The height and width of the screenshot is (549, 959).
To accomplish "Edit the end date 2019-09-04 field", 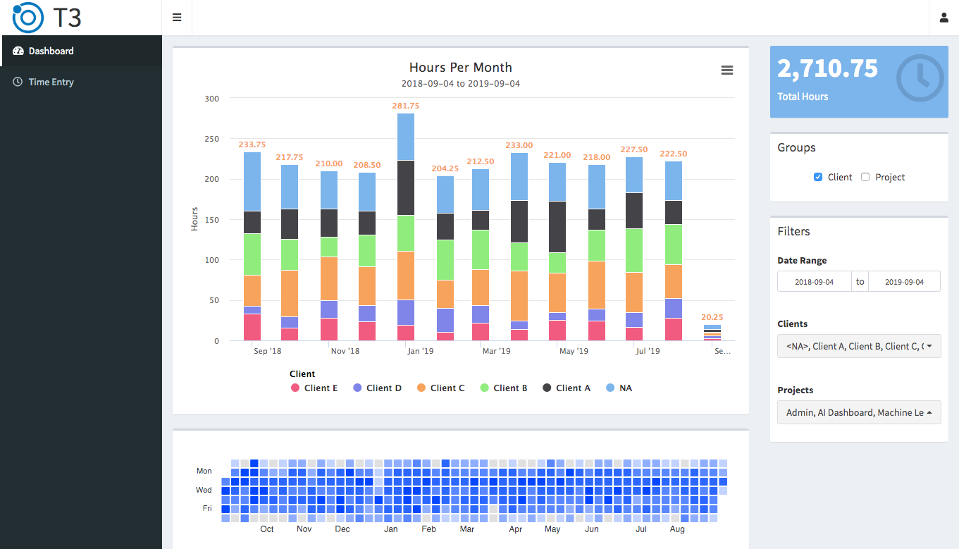I will pos(905,282).
